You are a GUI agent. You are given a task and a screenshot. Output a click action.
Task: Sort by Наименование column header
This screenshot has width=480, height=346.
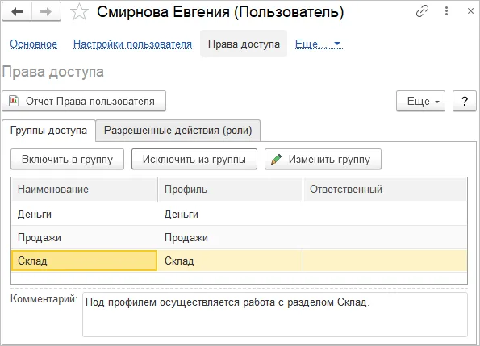coord(84,190)
